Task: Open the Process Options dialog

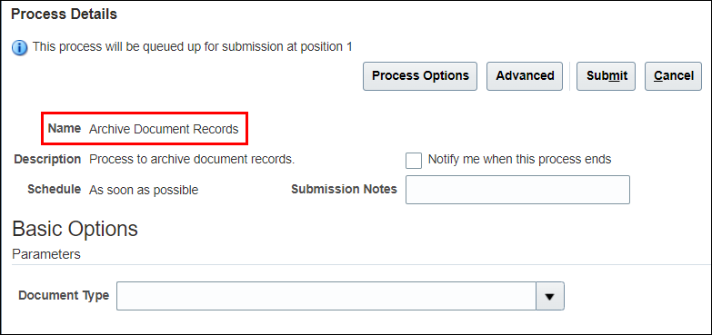Action: click(x=420, y=76)
